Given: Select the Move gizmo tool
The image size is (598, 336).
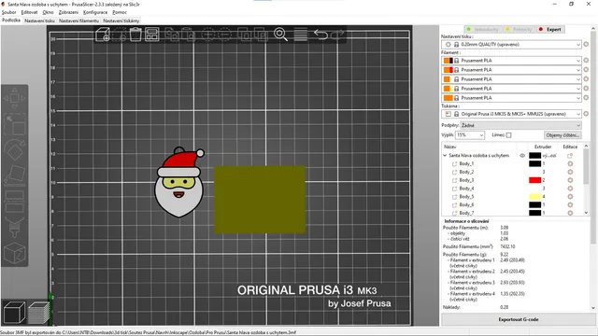Looking at the screenshot, I should point(15,98).
